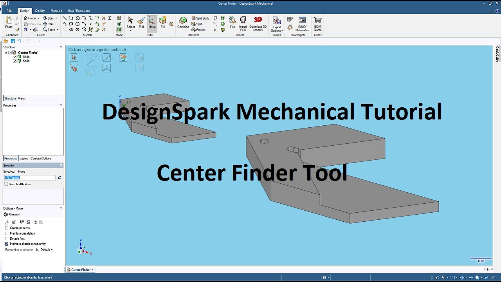Select the first Solid in tree
Screen dimensions: 501x282
[x=26, y=57]
